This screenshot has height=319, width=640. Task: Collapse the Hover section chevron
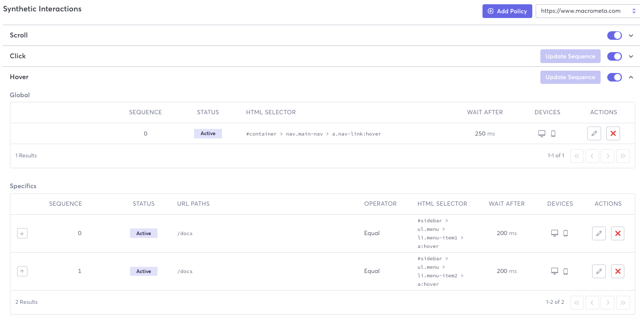631,77
